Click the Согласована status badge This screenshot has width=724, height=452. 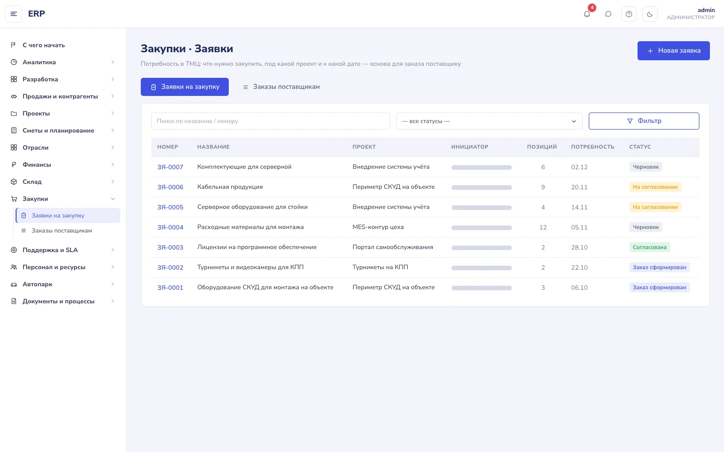[650, 247]
